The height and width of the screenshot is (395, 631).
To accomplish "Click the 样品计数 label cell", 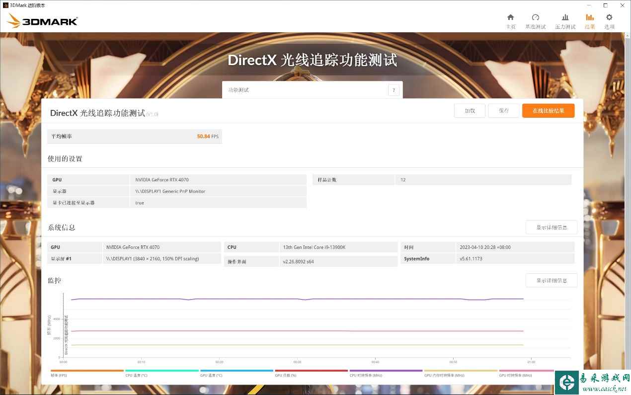I will (353, 180).
